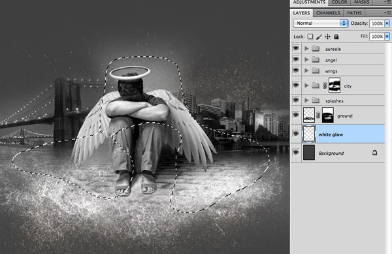Open the Layers panel options menu icon
Screen dimensions: 392x254
click(x=387, y=13)
